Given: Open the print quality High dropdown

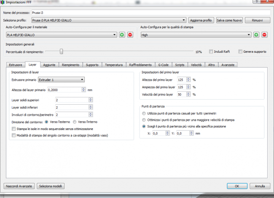Looking at the screenshot, I should tap(249, 35).
